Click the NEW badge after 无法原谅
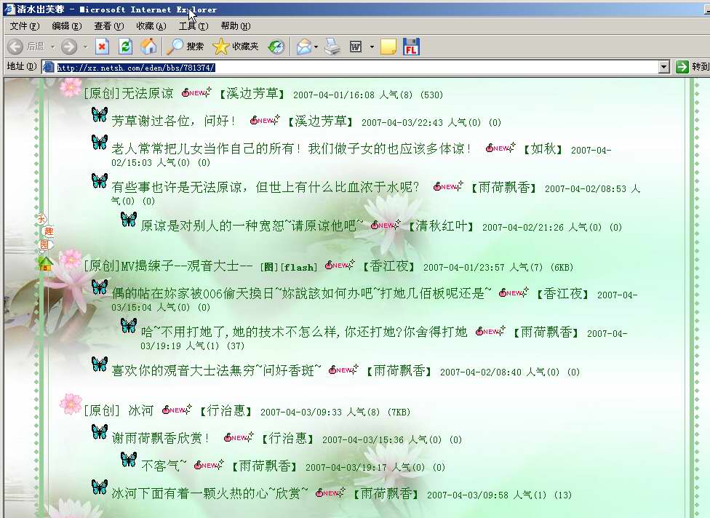The image size is (710, 518). [196, 92]
